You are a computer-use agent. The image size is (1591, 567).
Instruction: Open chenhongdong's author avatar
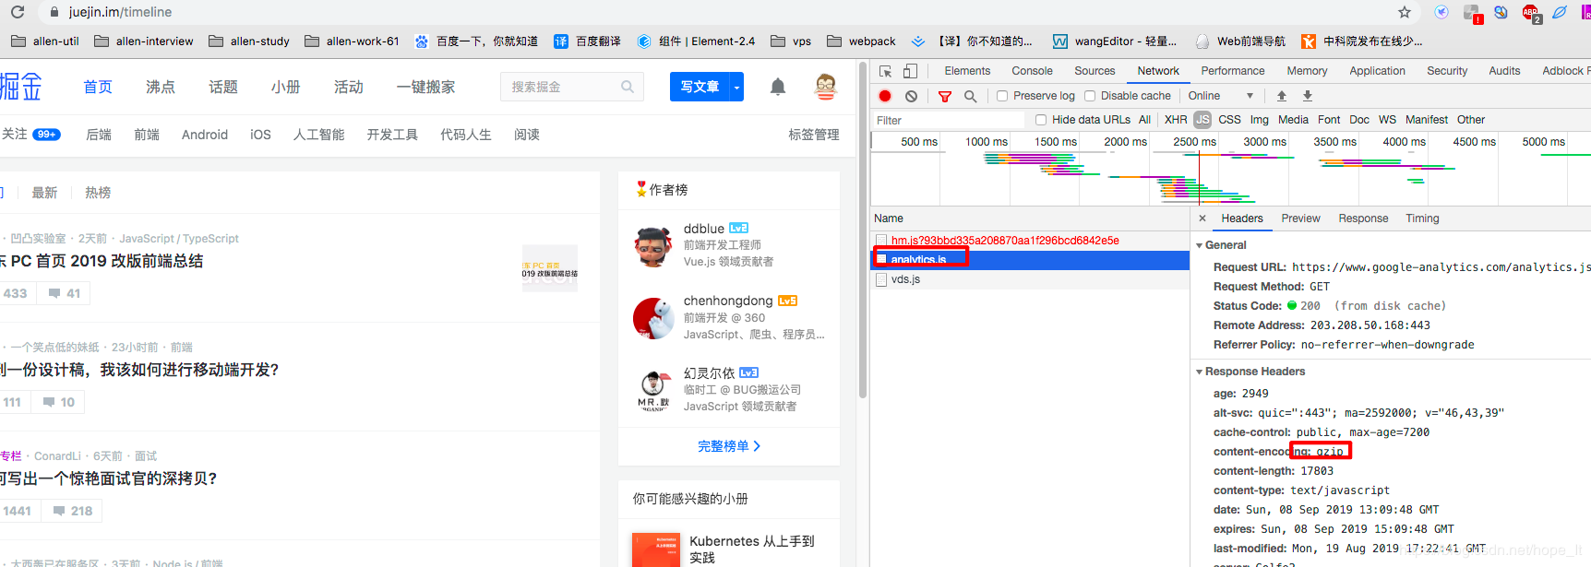tap(653, 318)
